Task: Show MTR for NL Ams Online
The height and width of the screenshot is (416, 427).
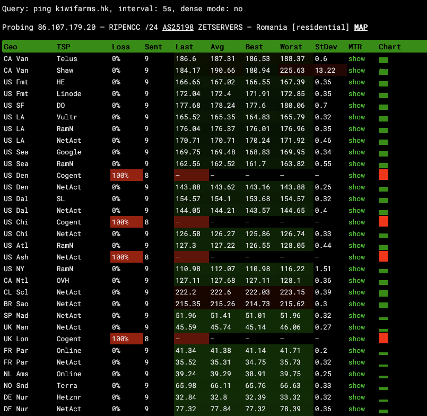Action: point(357,374)
